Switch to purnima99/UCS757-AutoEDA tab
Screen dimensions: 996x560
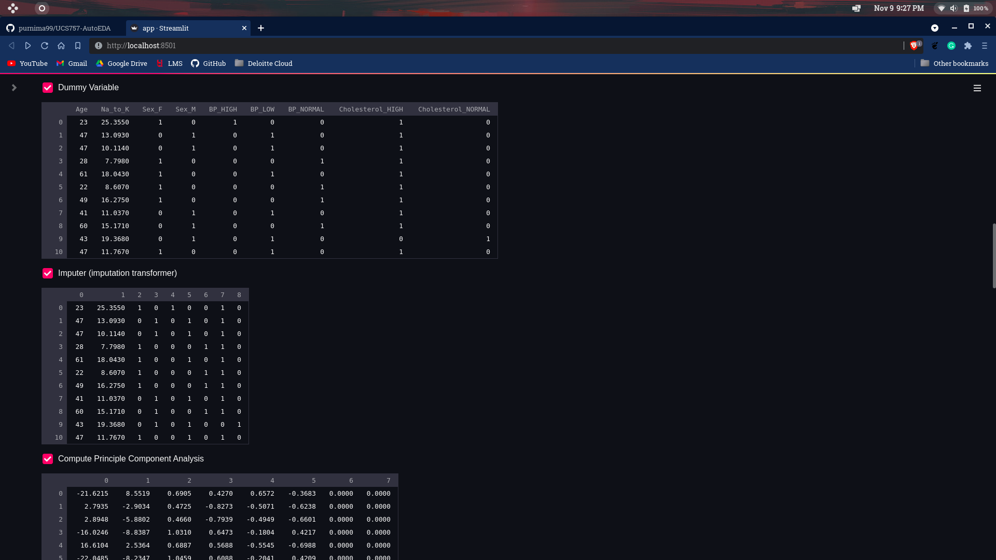coord(64,28)
